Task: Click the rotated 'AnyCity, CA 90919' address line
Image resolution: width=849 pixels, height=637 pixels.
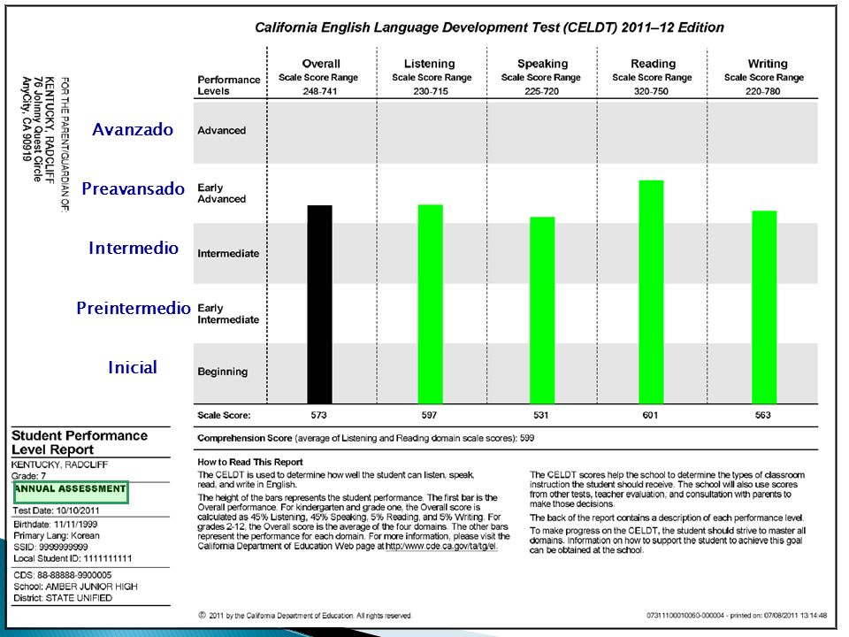Action: point(26,119)
